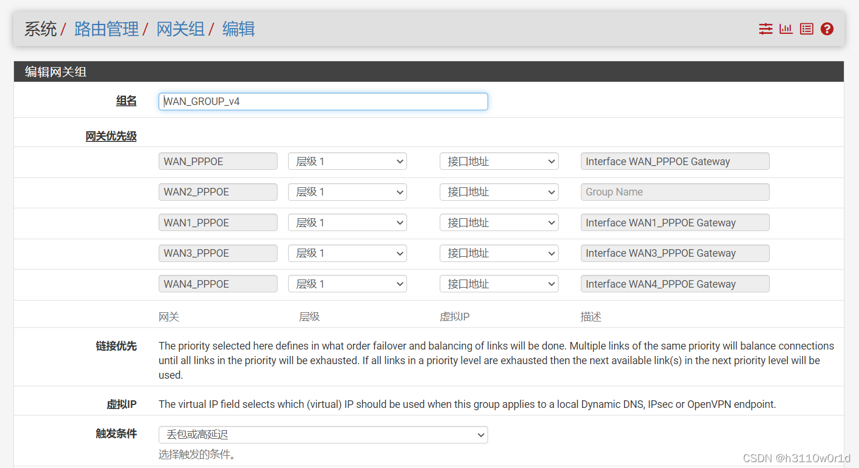This screenshot has width=859, height=468.
Task: Open the help question-mark icon
Action: coord(827,29)
